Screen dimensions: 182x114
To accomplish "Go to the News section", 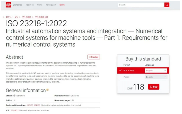I will click(40, 5).
